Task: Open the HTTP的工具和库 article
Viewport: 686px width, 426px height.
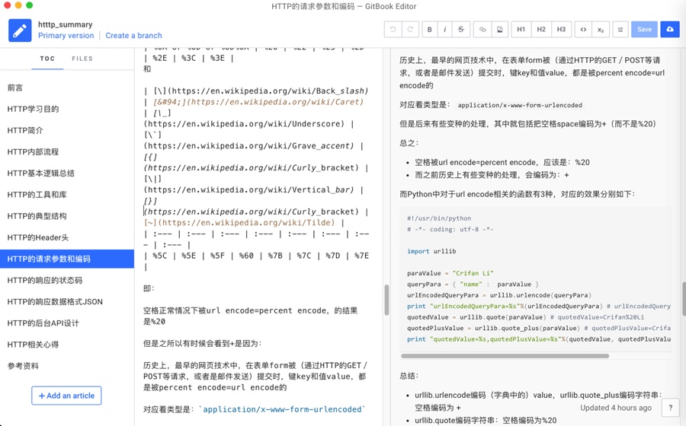Action: point(67,195)
